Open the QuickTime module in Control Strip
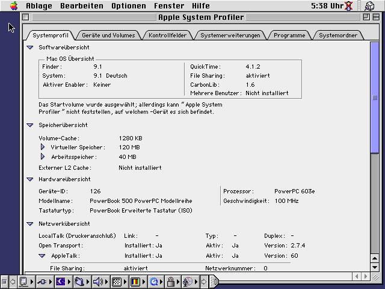 (x=156, y=282)
